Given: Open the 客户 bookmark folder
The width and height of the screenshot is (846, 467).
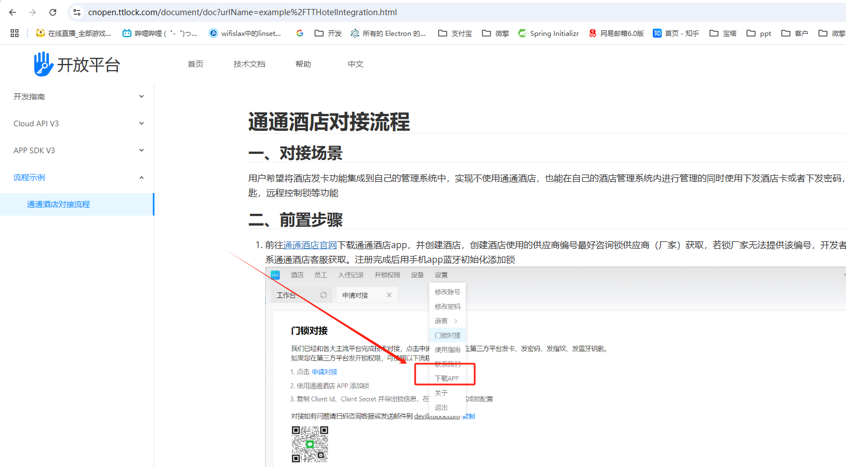Looking at the screenshot, I should pos(795,33).
